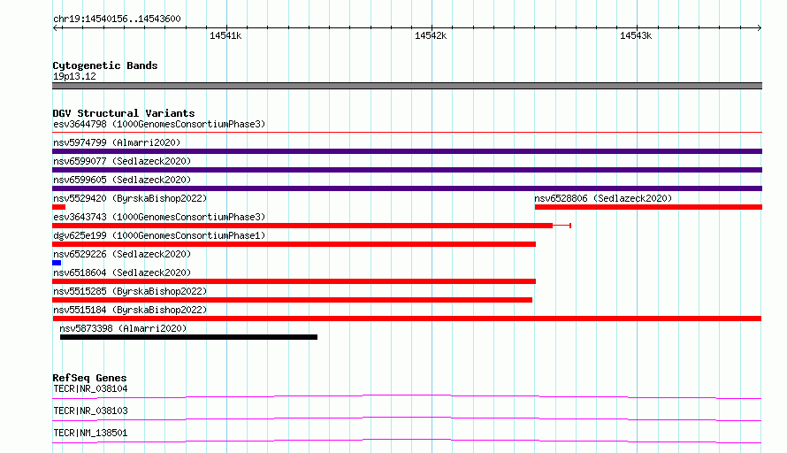The width and height of the screenshot is (787, 453).
Task: Select the nsv5974799 Almarri2020 purple bar
Action: [407, 151]
